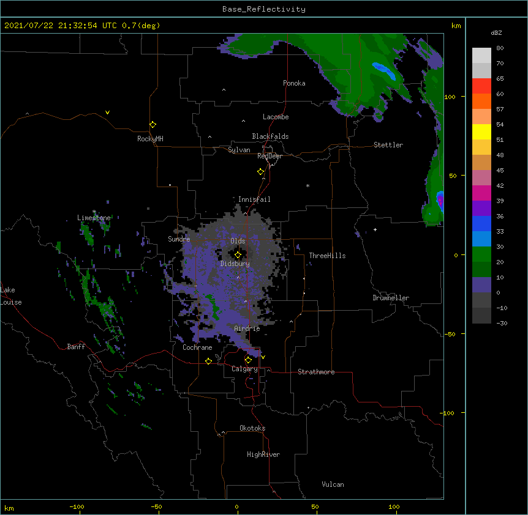The image size is (528, 515).
Task: Select the yellow diamond marker below the Cochrane label
Action: [x=208, y=361]
